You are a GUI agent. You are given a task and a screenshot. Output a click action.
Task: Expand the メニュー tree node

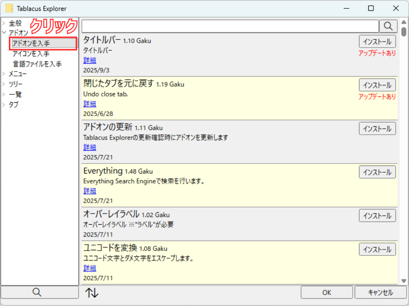point(4,74)
